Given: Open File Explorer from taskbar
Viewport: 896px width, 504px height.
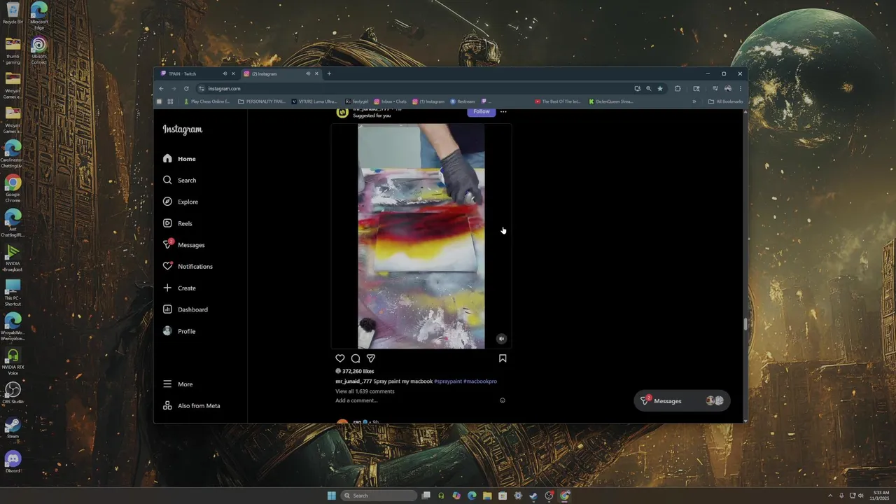Looking at the screenshot, I should pos(487,496).
